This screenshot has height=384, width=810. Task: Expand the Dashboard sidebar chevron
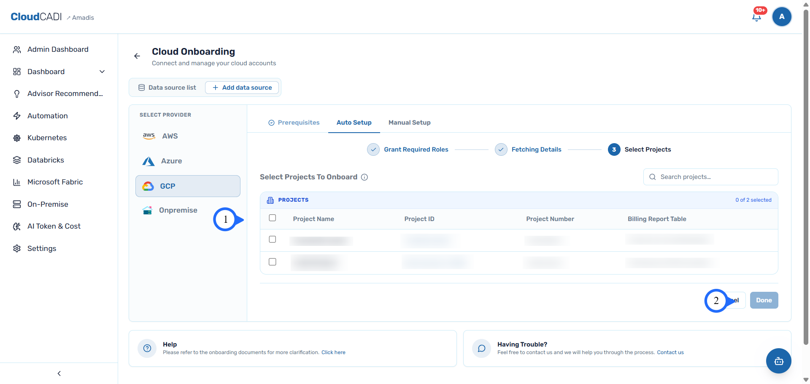point(102,72)
